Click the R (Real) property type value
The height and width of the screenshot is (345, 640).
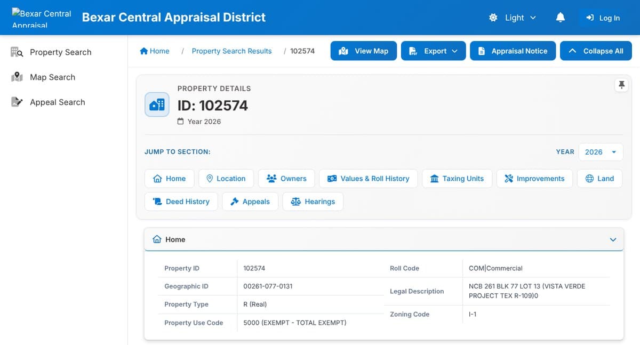(x=255, y=304)
